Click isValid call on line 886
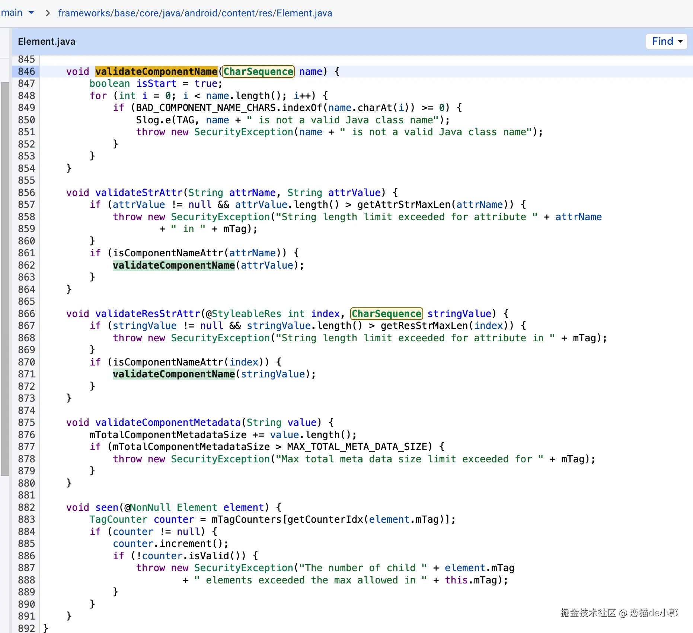The height and width of the screenshot is (633, 693). pyautogui.click(x=209, y=556)
